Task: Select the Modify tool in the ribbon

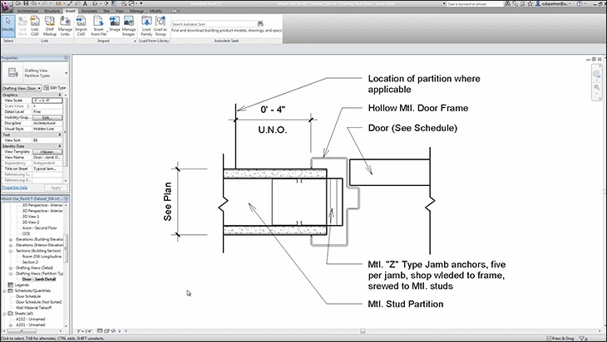Action: click(7, 26)
